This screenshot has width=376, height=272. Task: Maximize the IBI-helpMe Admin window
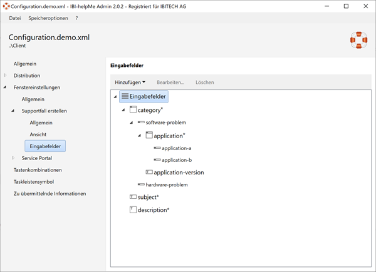tap(346, 6)
